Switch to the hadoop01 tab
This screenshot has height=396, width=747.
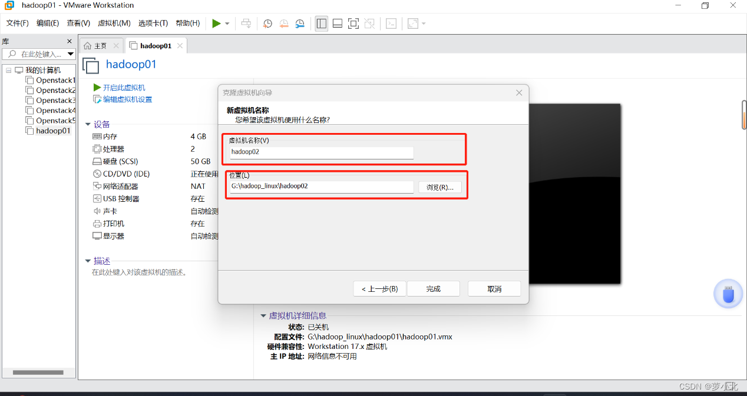pos(156,46)
